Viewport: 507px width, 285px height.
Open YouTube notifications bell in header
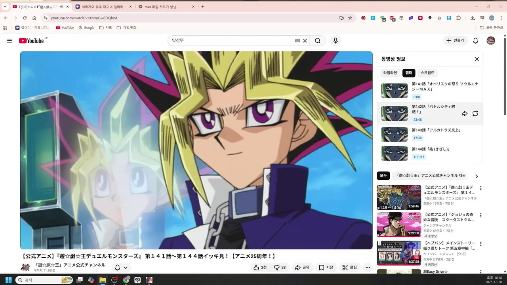[476, 41]
